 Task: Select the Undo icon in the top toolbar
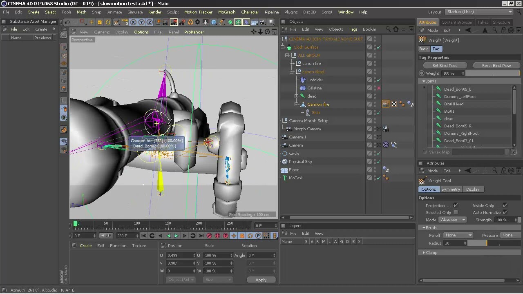pos(67,22)
